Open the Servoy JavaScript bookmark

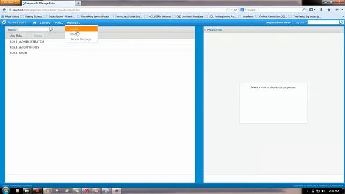coord(127,17)
